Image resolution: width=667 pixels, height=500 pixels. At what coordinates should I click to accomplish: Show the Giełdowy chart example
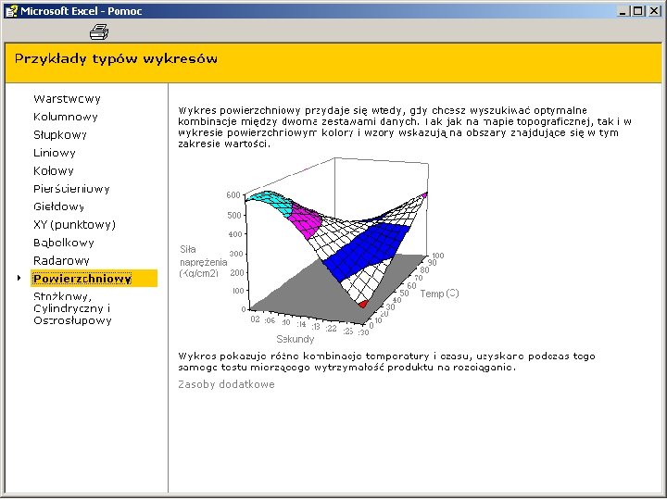point(58,206)
